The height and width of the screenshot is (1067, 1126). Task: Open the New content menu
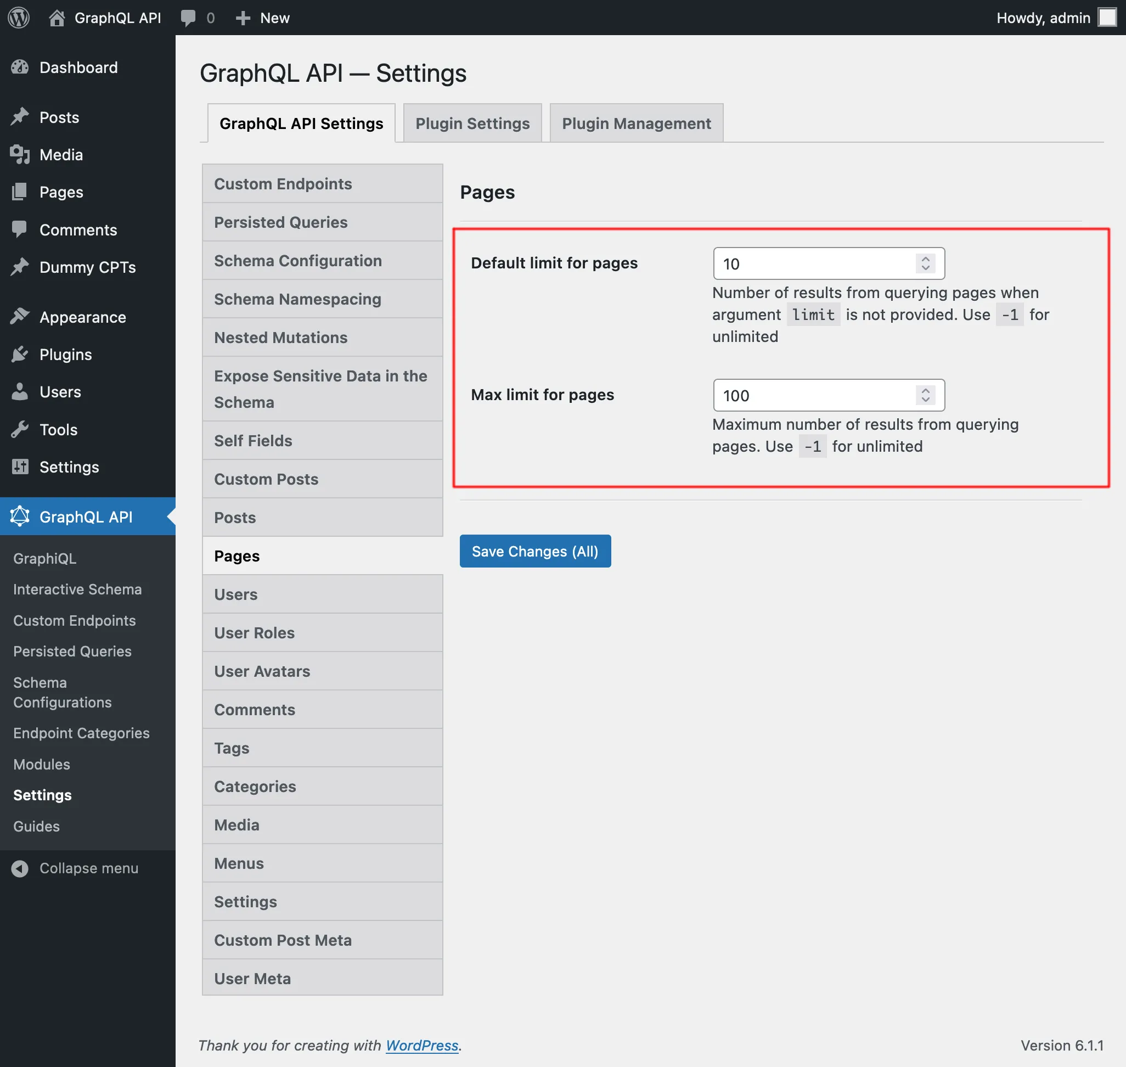tap(263, 18)
